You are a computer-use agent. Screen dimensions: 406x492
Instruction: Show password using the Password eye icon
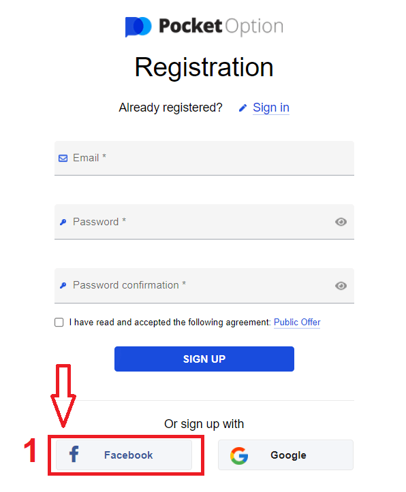[341, 222]
